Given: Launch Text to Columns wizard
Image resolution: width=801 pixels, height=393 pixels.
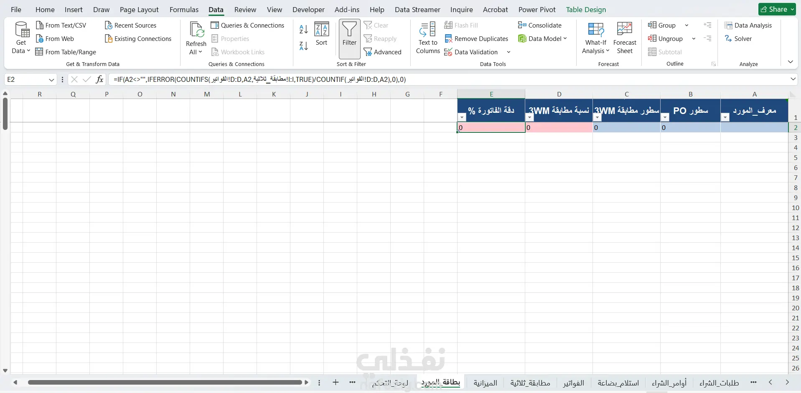Looking at the screenshot, I should tap(428, 38).
